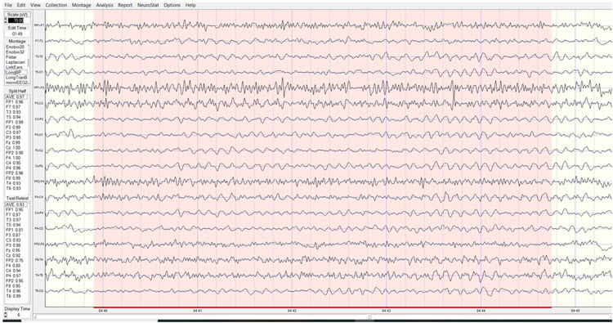Adjust the Display Time stepper arrows

point(6,315)
